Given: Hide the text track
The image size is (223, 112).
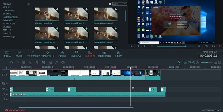Looking at the screenshot, I should tap(7, 89).
